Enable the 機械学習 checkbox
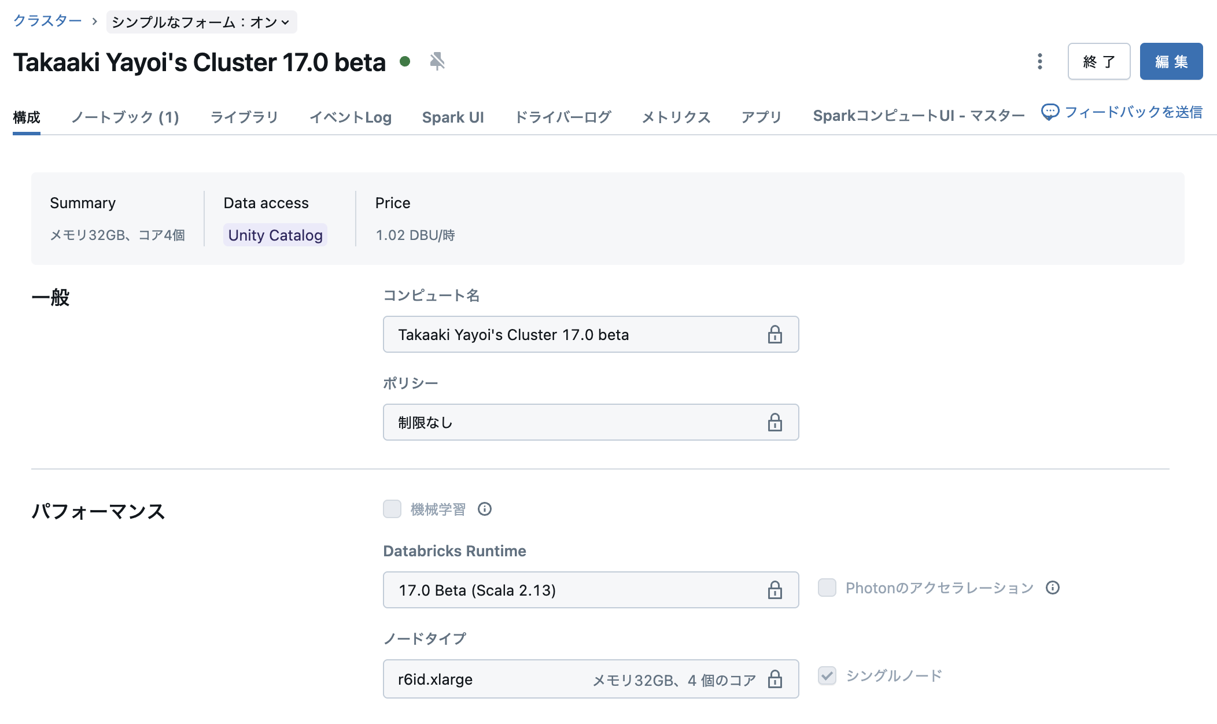The height and width of the screenshot is (724, 1217). click(392, 509)
